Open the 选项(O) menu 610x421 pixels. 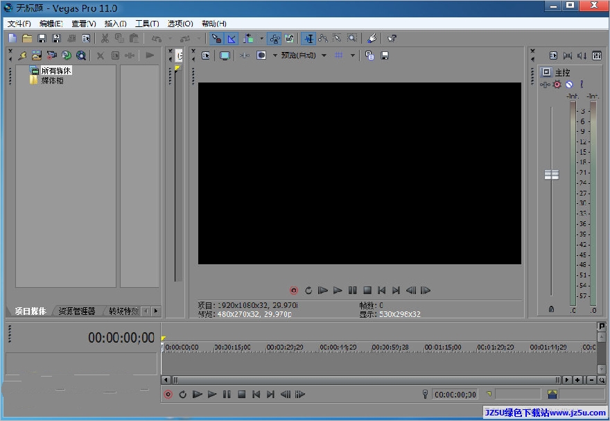click(x=180, y=24)
